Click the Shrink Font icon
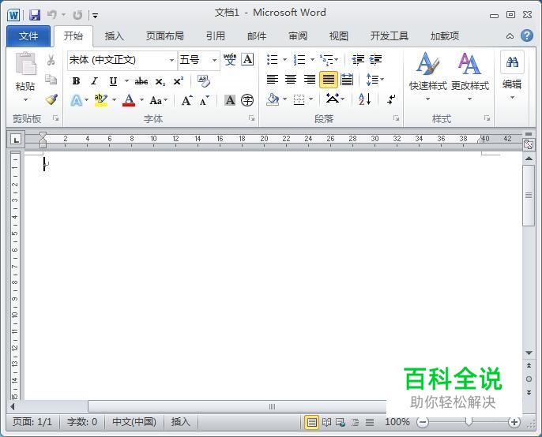Image resolution: width=542 pixels, height=437 pixels. click(205, 100)
